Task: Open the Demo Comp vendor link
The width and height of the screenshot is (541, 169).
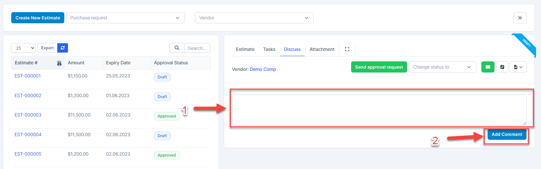Action: point(263,69)
